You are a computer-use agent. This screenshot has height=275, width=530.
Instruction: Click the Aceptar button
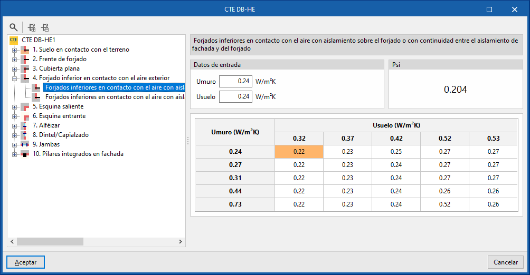pyautogui.click(x=25, y=262)
